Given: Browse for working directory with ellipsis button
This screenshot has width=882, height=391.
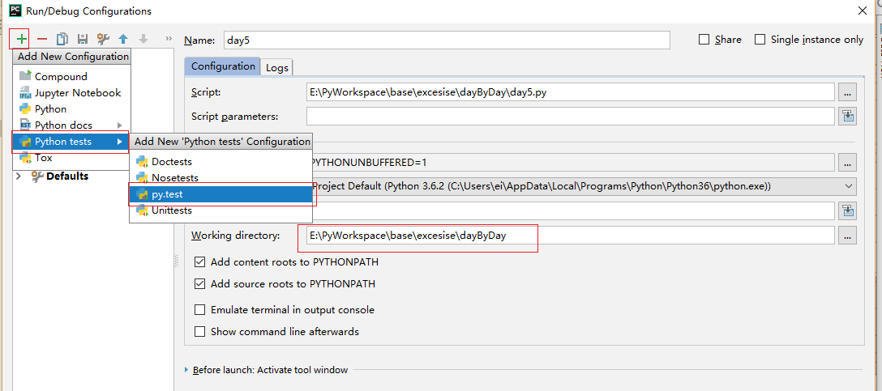Looking at the screenshot, I should tap(847, 236).
